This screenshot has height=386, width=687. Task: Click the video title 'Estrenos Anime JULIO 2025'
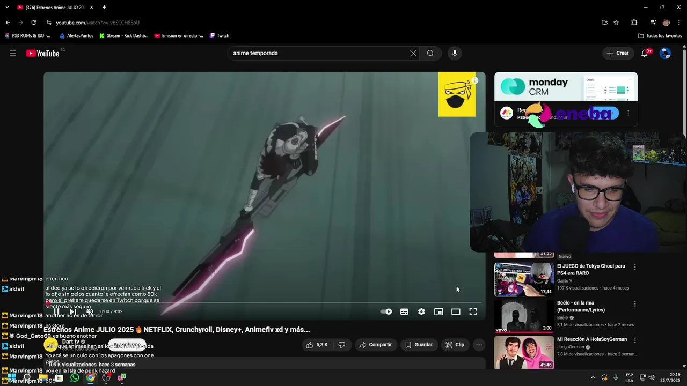[x=177, y=330]
